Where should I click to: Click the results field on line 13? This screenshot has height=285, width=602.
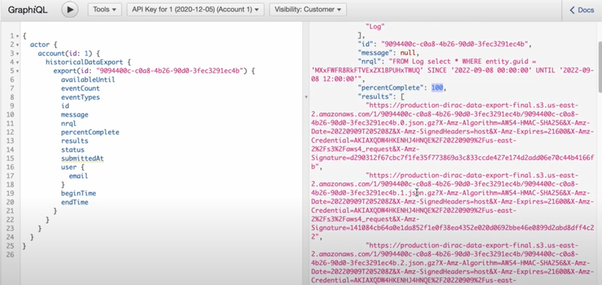75,140
